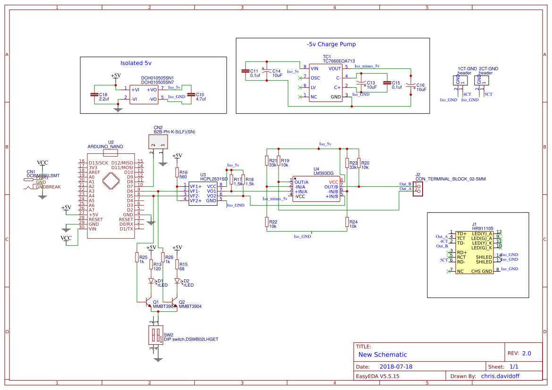552x390 pixels.
Task: Select the Iso_5v net flag near U3
Action: [x=232, y=166]
